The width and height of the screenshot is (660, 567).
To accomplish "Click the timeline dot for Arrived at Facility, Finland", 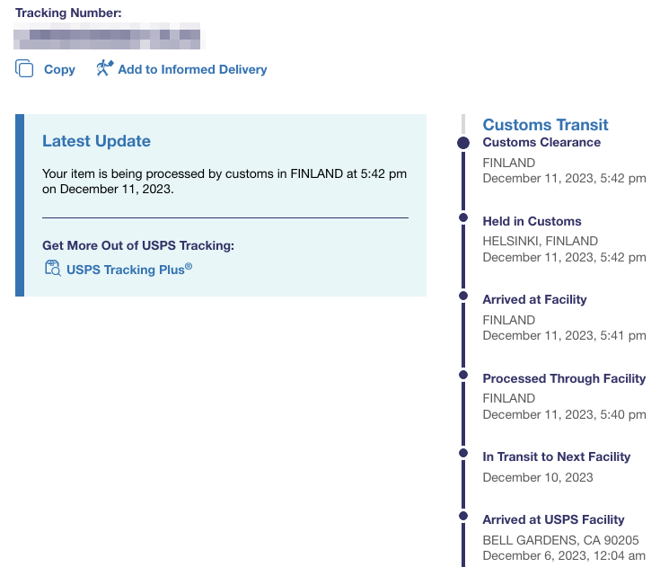I will coord(463,295).
